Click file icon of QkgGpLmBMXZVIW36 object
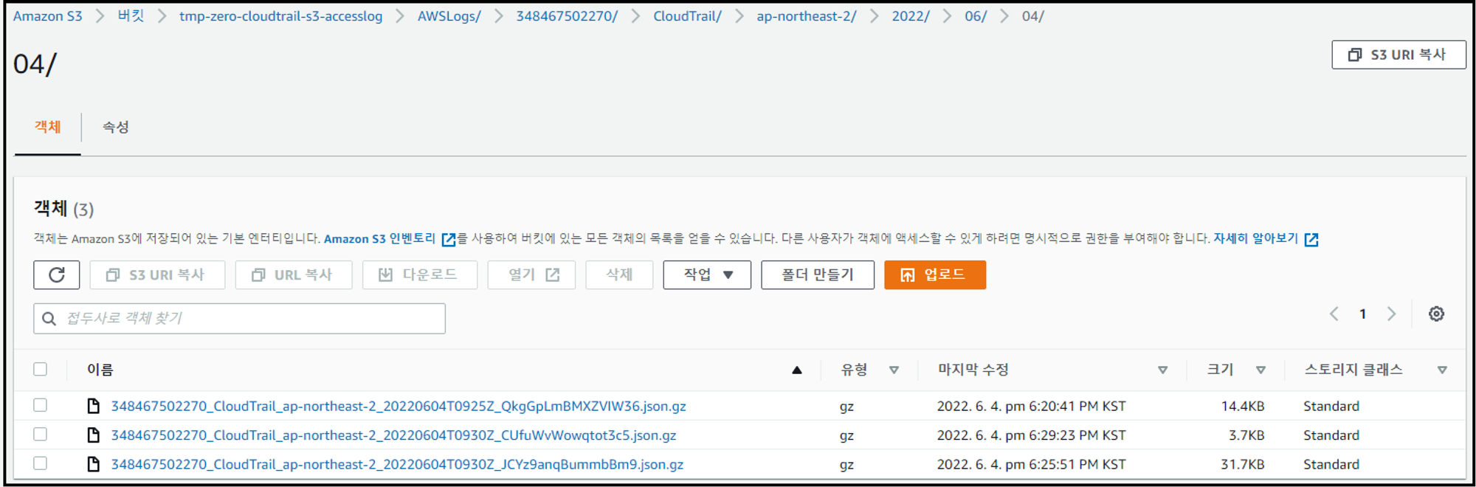The height and width of the screenshot is (487, 1476). 94,406
